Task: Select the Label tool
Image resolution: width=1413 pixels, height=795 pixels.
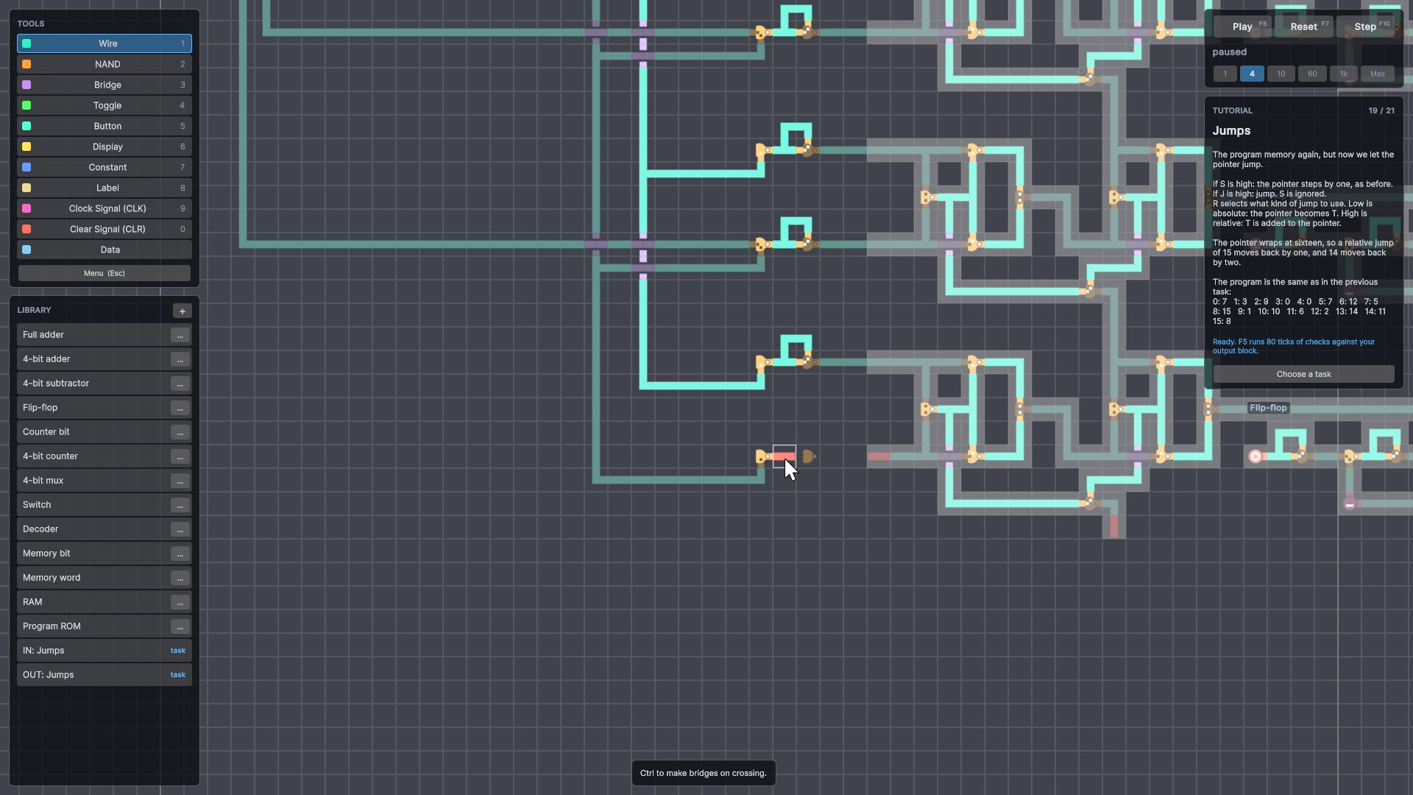Action: tap(105, 188)
